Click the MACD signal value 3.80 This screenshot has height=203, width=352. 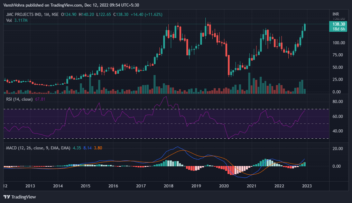tap(98, 148)
